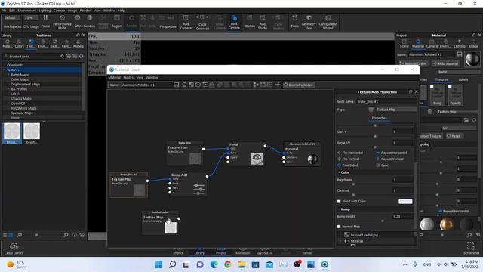Viewport: 483px width, 272px height.
Task: Toggle Flip Horizontal option
Action: [350, 153]
